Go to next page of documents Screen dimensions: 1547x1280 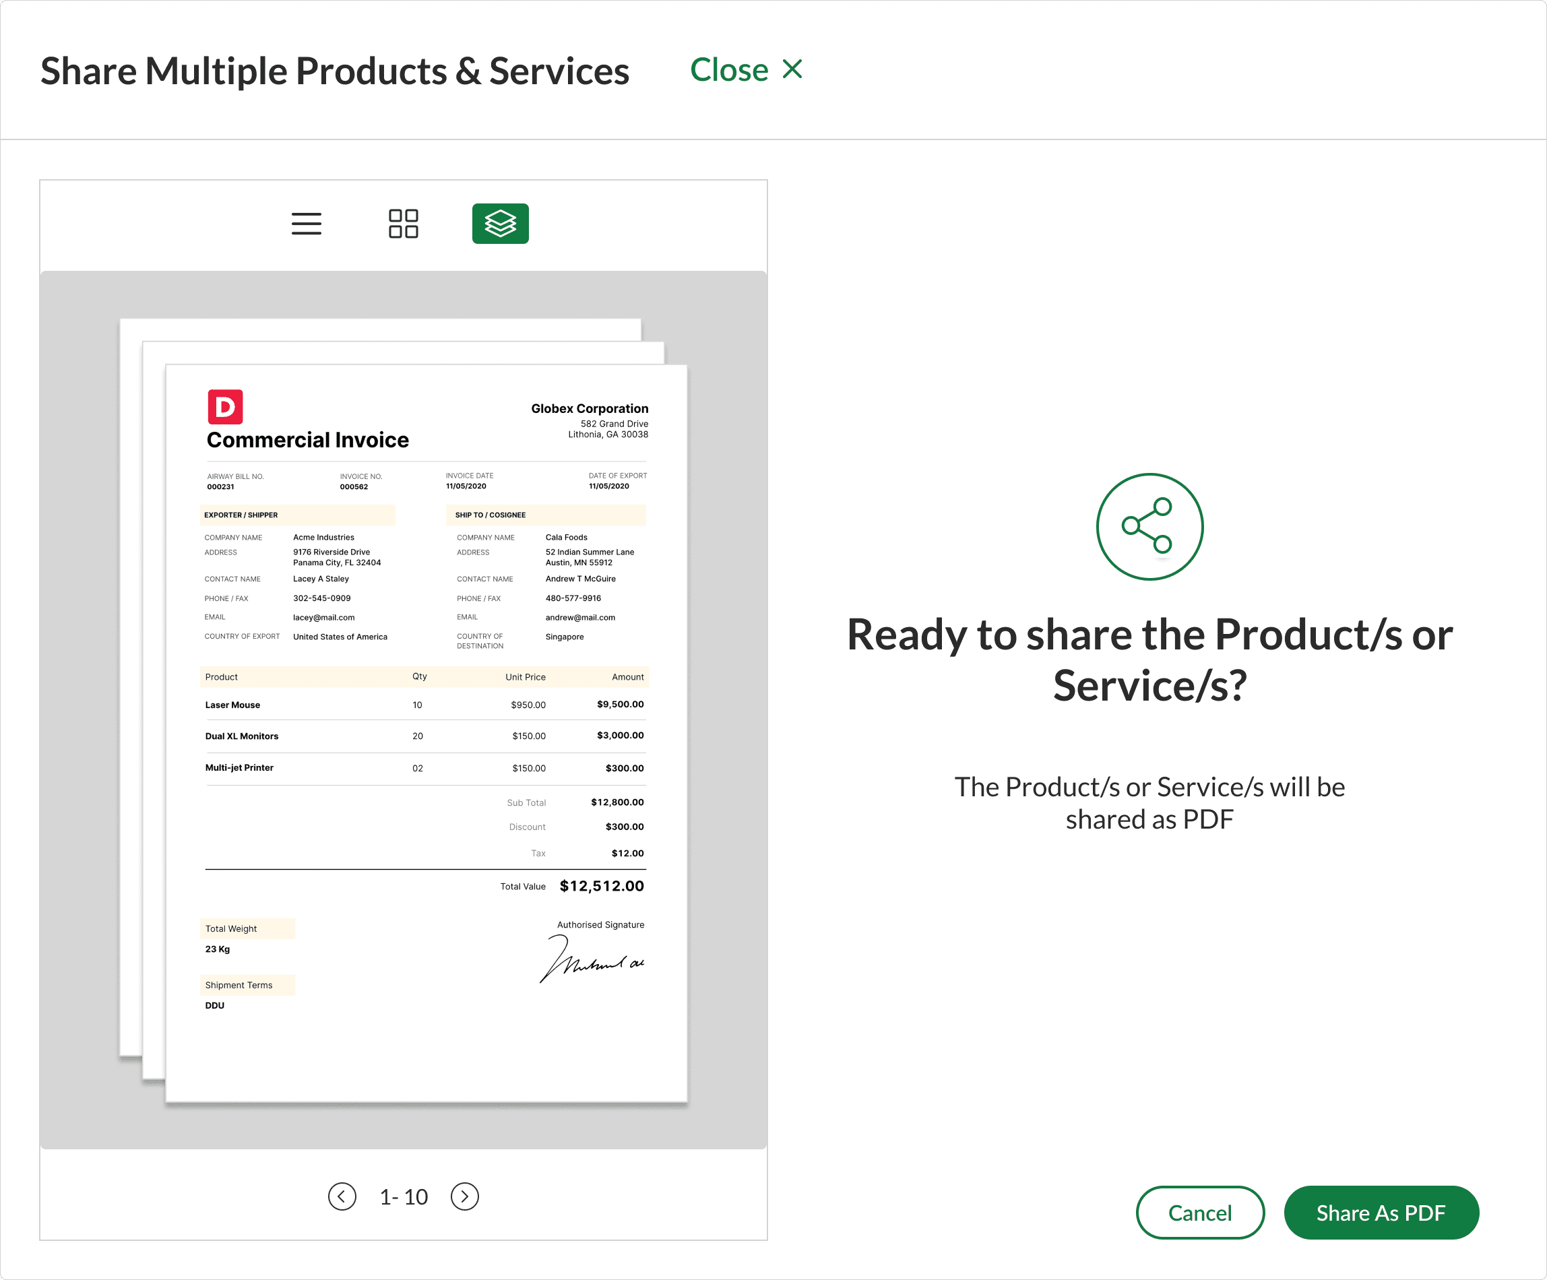(x=465, y=1196)
